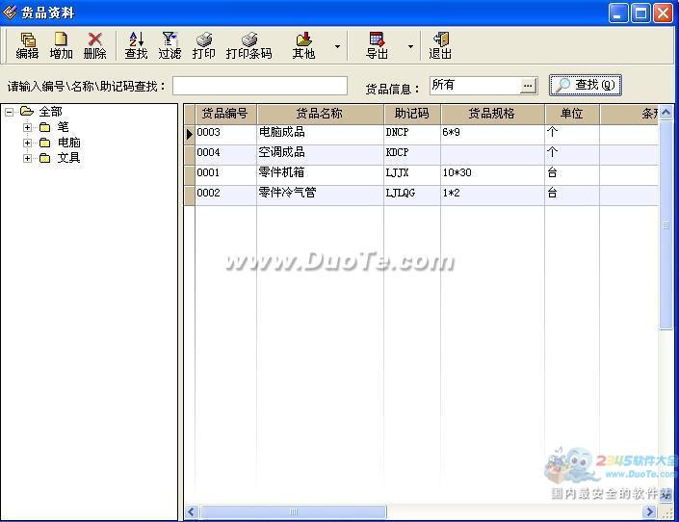This screenshot has height=522, width=679.
Task: Click the row cell 0002
Action: [225, 194]
